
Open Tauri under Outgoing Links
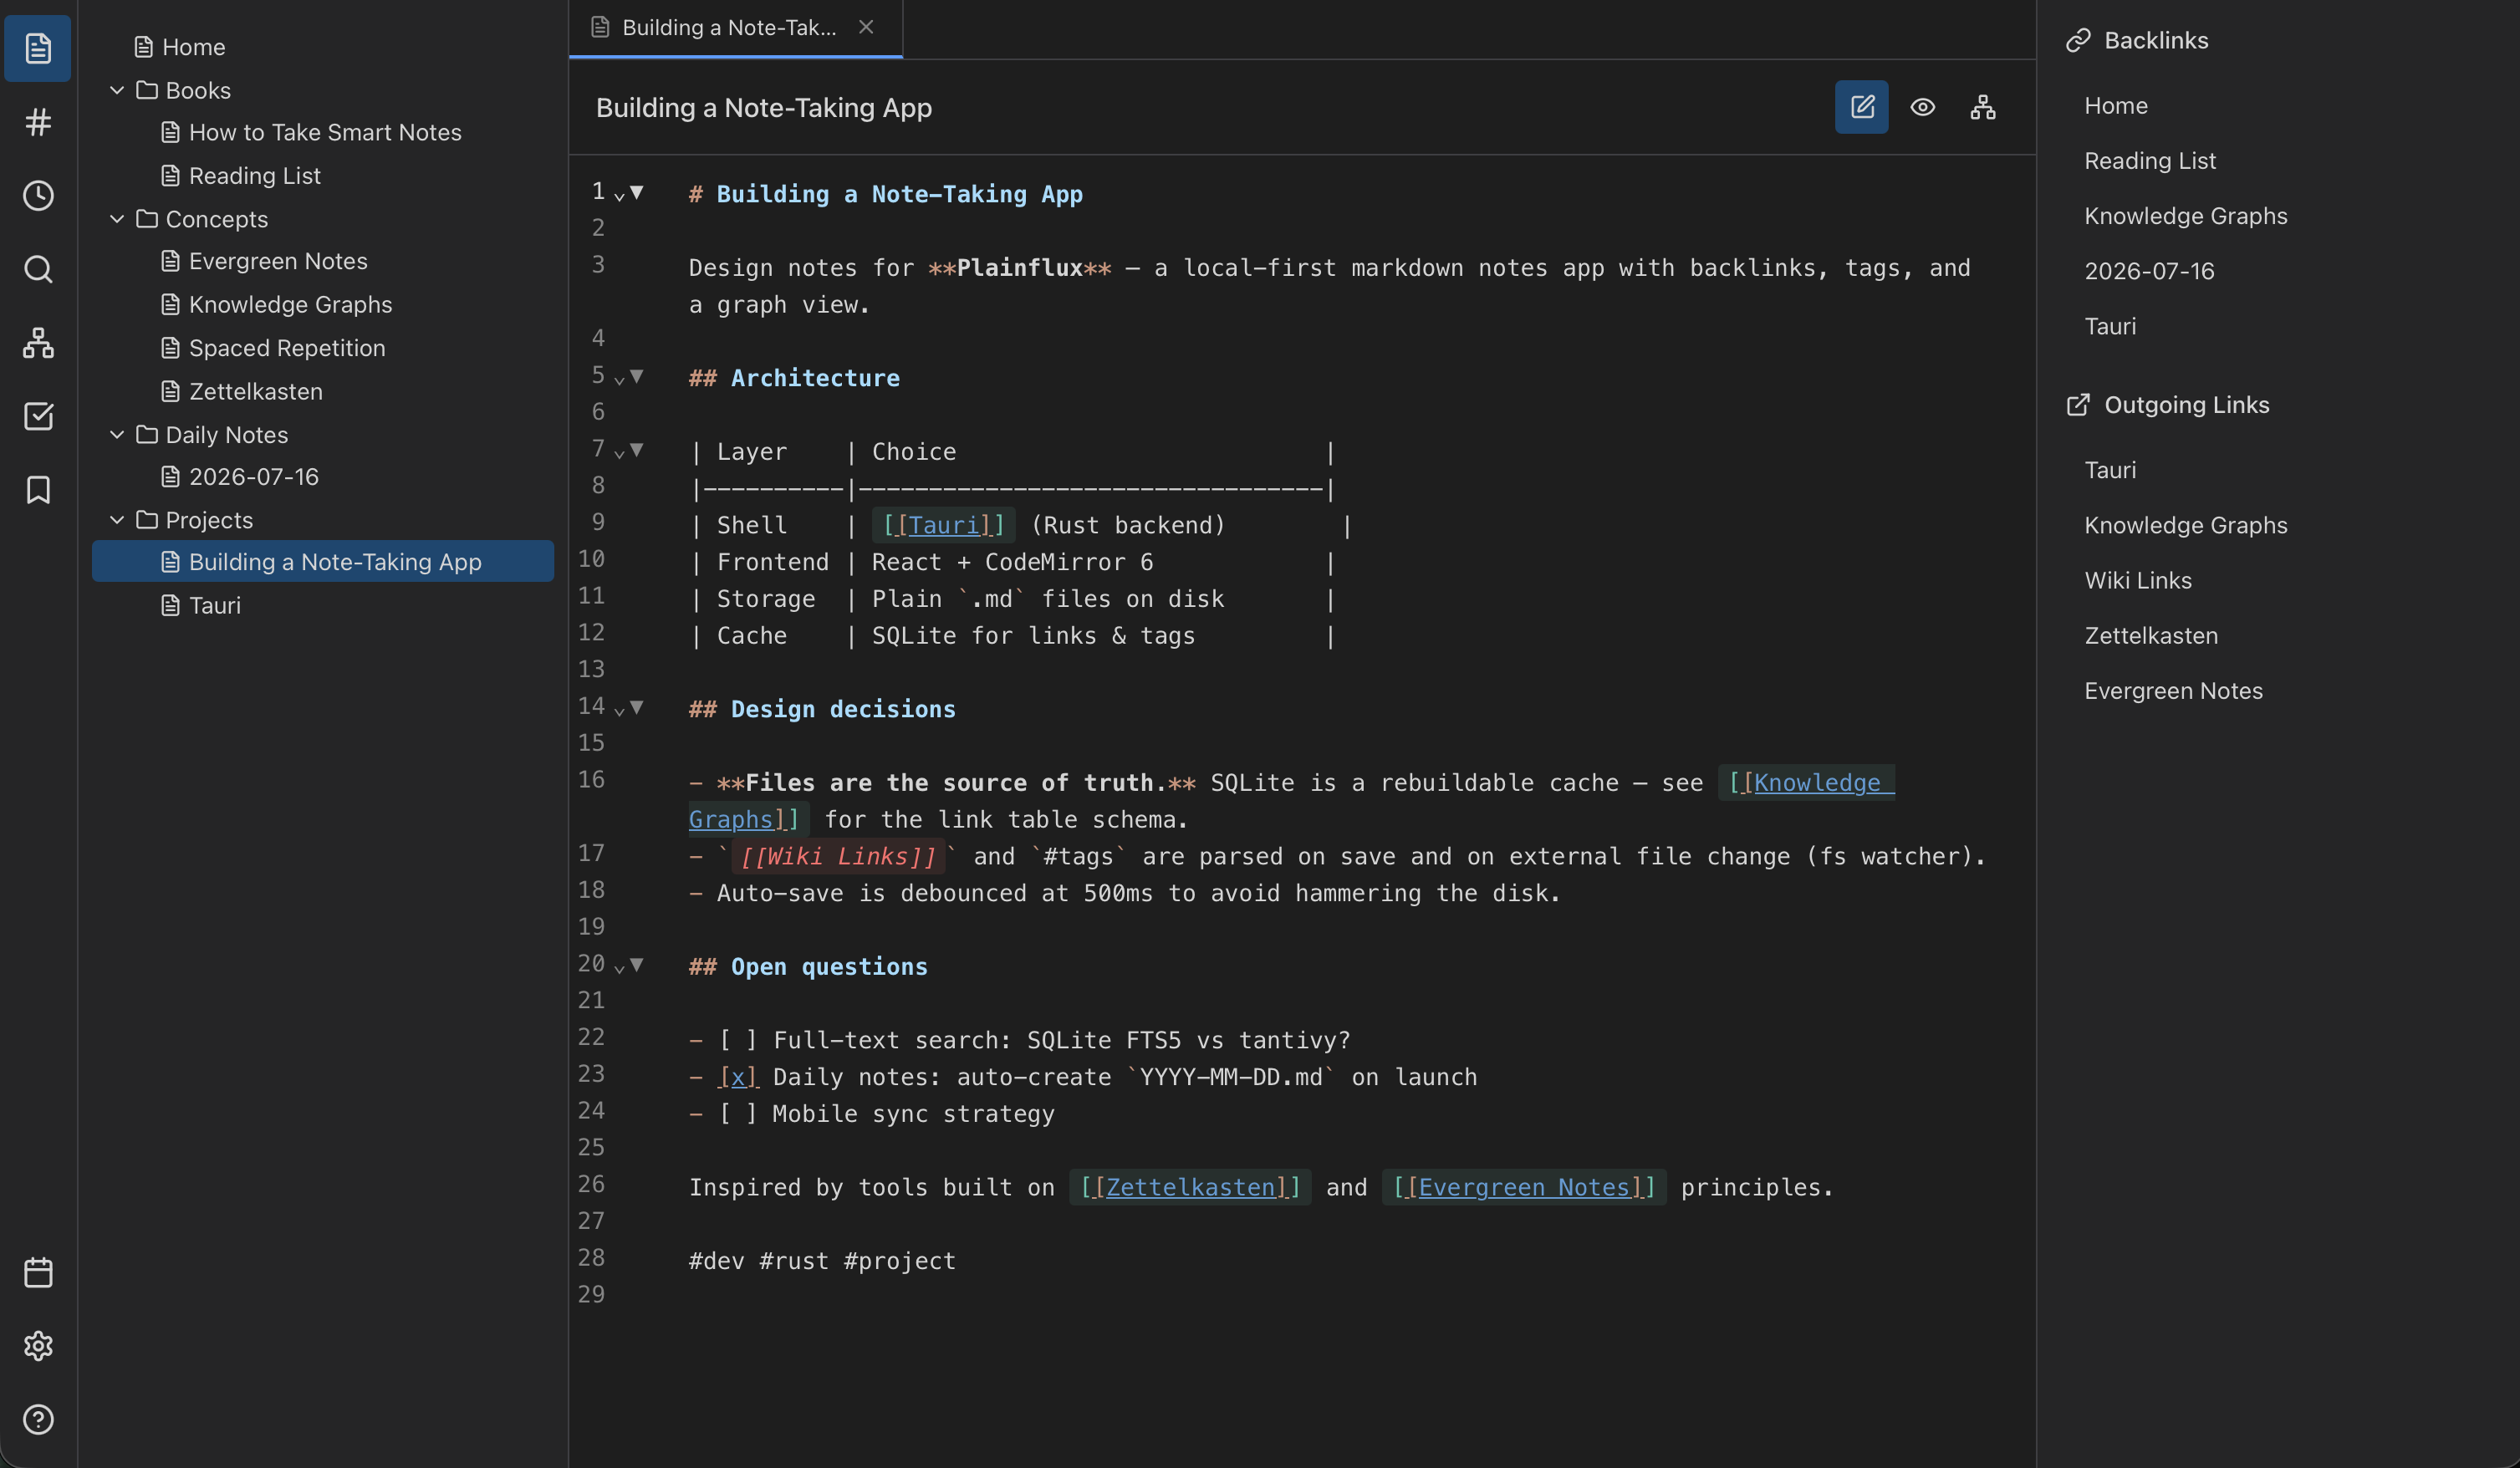pyautogui.click(x=2110, y=470)
